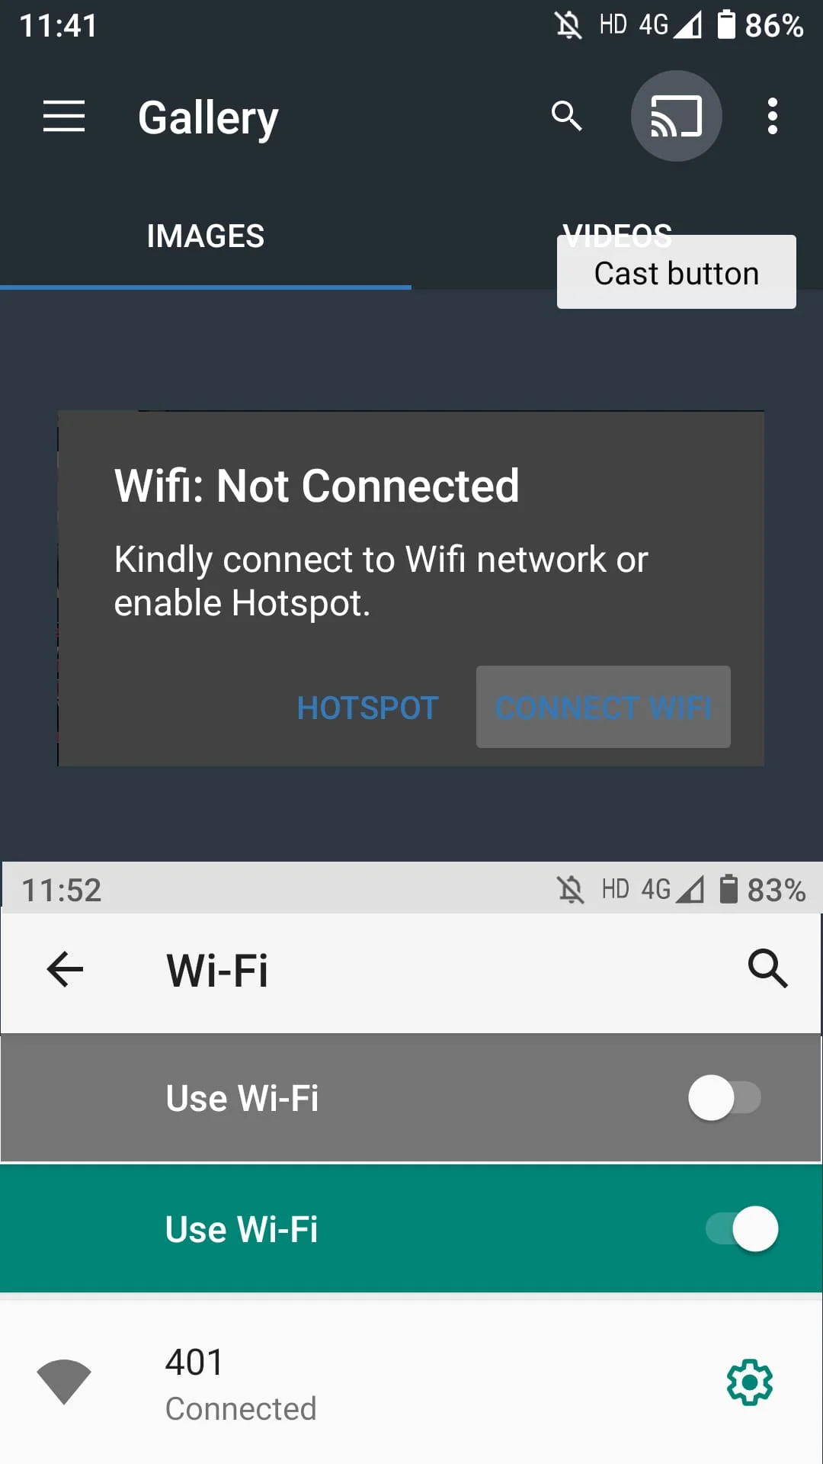Tap the Wi-Fi signal icon for 401
Viewport: 823px width, 1464px height.
[x=64, y=1381]
